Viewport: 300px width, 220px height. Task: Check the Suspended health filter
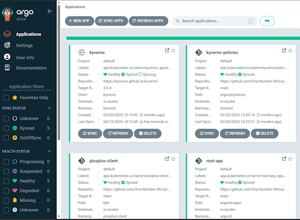point(6,171)
